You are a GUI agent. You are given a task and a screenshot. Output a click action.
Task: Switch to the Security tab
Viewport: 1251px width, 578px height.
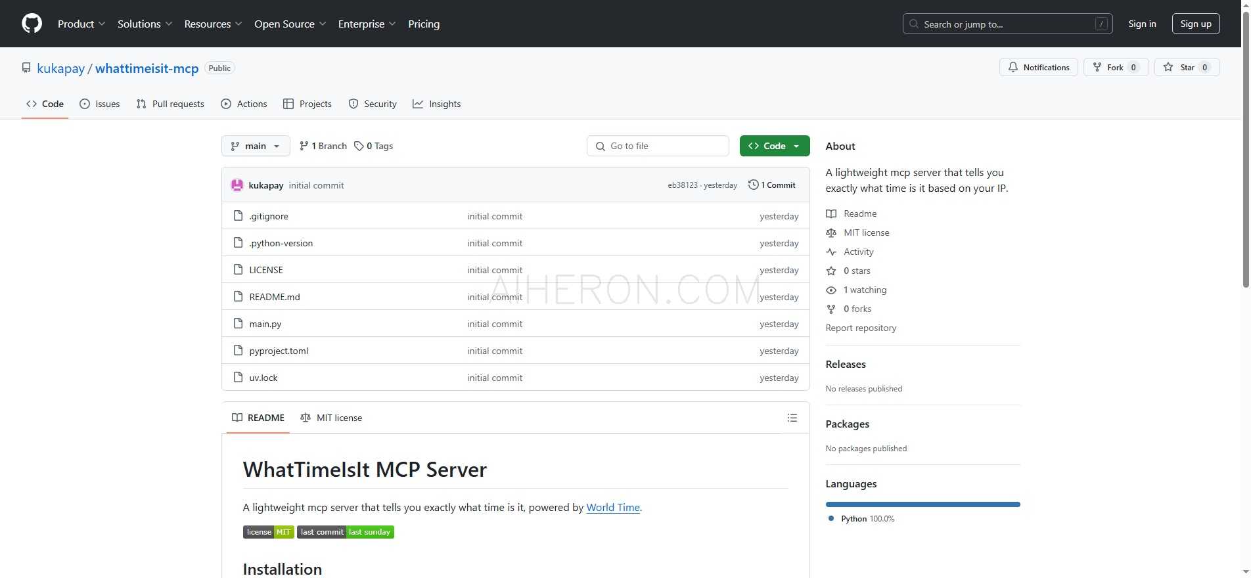373,104
